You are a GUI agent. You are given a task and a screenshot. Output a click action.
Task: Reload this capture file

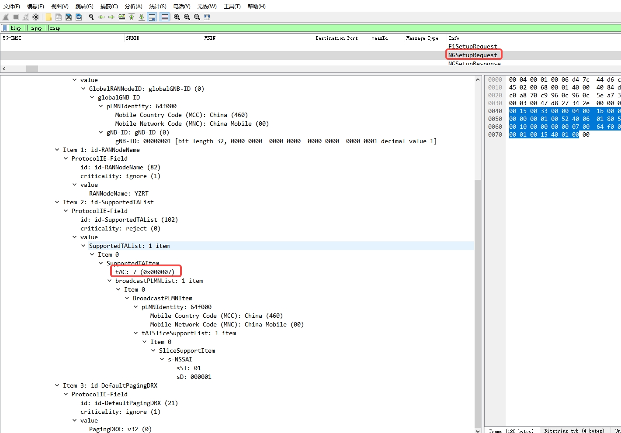pos(79,17)
